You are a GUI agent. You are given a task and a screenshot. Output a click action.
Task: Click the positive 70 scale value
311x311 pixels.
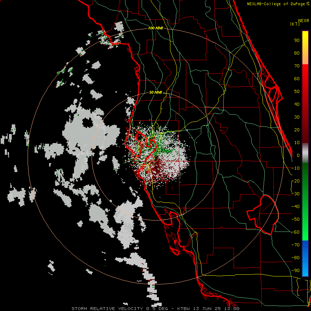tap(297, 66)
